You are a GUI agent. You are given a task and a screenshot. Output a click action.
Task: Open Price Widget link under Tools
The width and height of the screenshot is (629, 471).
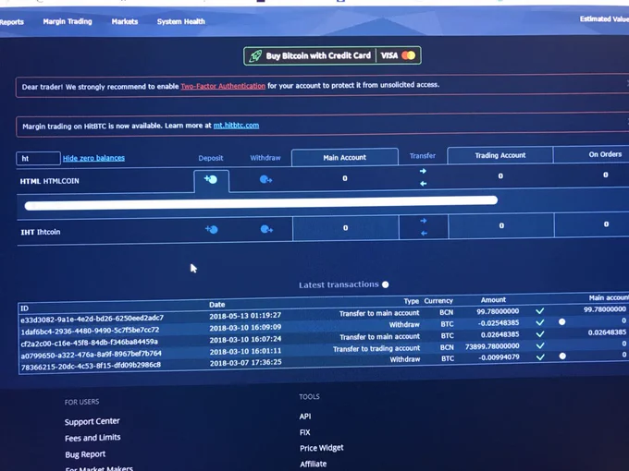point(322,448)
